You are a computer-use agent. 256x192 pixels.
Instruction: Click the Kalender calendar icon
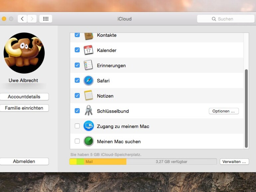point(88,50)
